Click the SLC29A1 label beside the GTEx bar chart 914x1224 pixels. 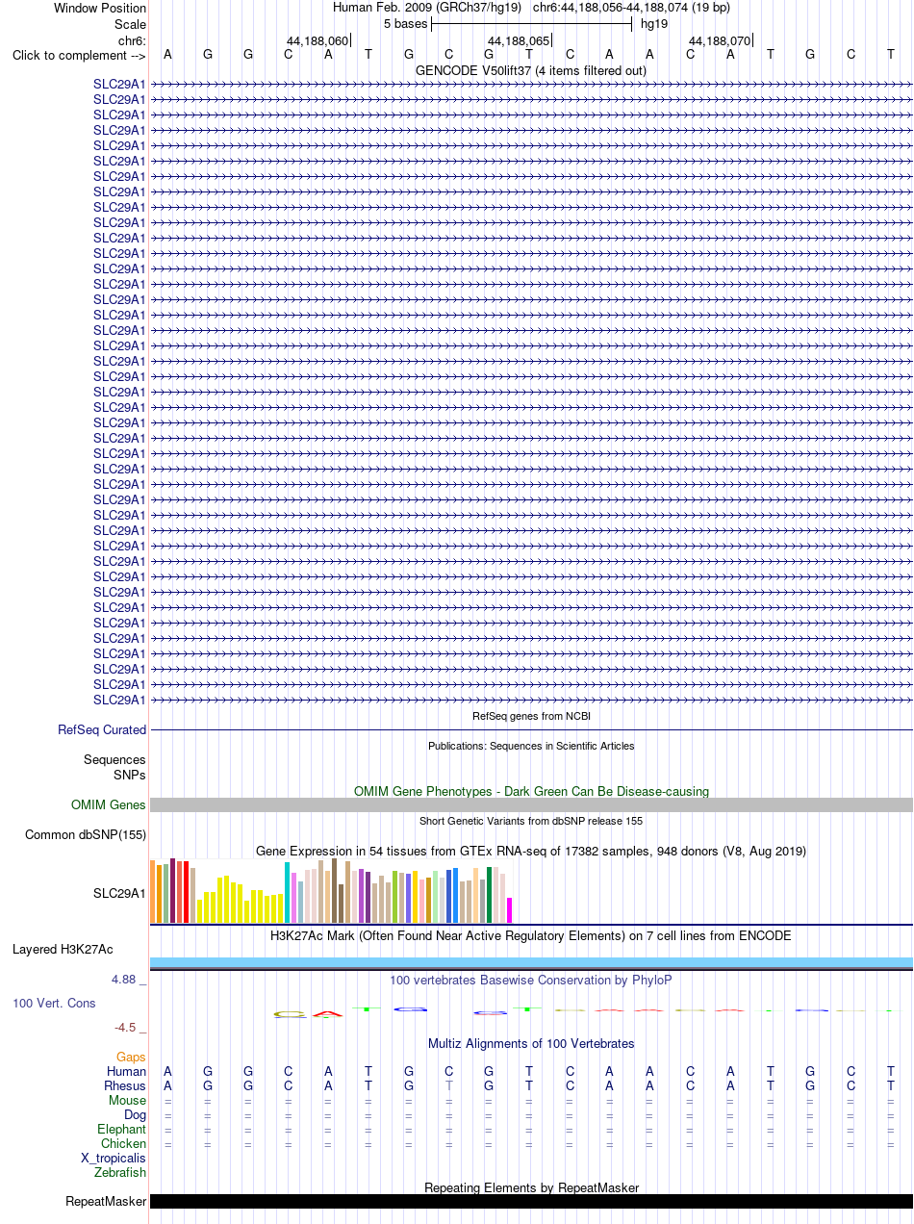119,893
